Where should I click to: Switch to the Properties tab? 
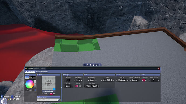(x=30, y=71)
